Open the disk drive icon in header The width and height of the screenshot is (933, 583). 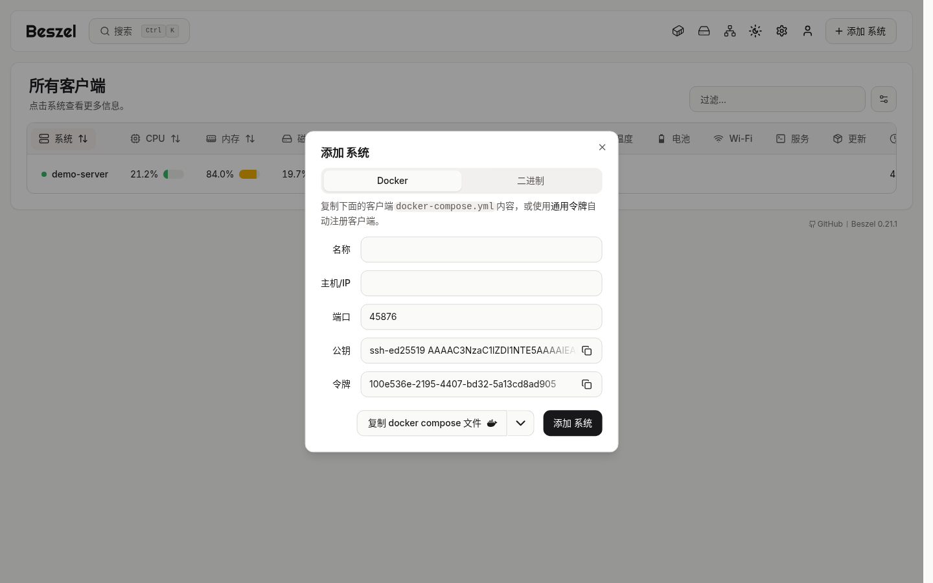coord(704,31)
